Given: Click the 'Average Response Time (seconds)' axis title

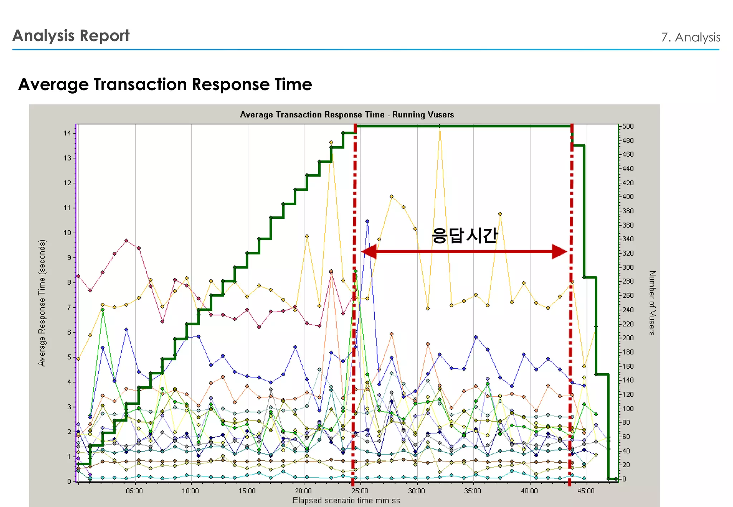Looking at the screenshot, I should [x=42, y=302].
